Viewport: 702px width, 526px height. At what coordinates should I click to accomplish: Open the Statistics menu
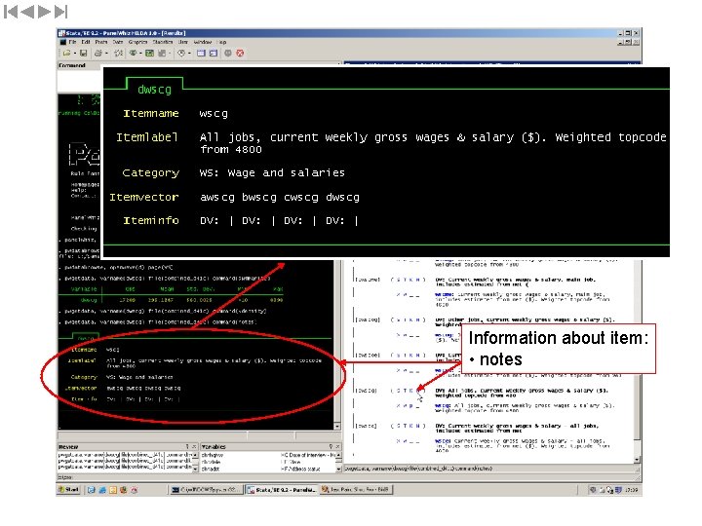(163, 42)
